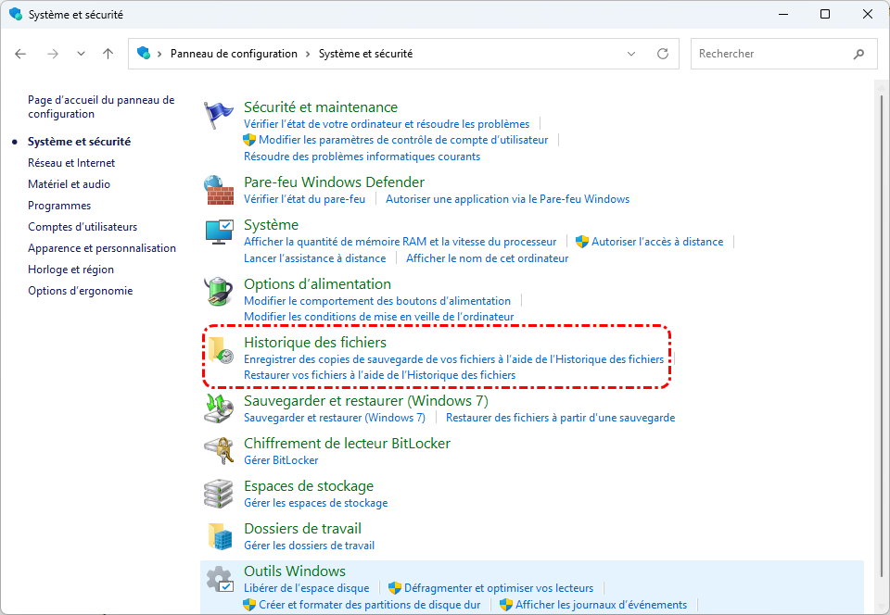Click the Système monitor icon
Screen dimensions: 890x615
[219, 232]
